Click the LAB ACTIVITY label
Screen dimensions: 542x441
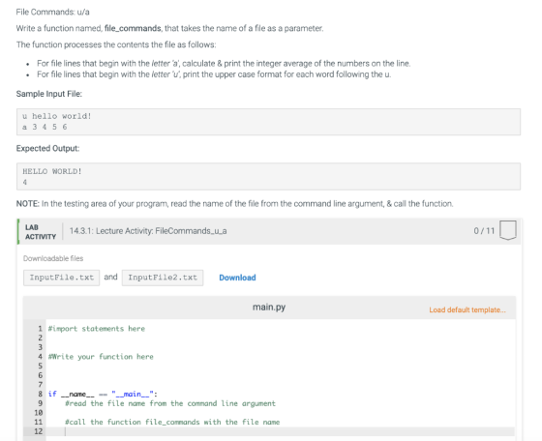tap(41, 232)
